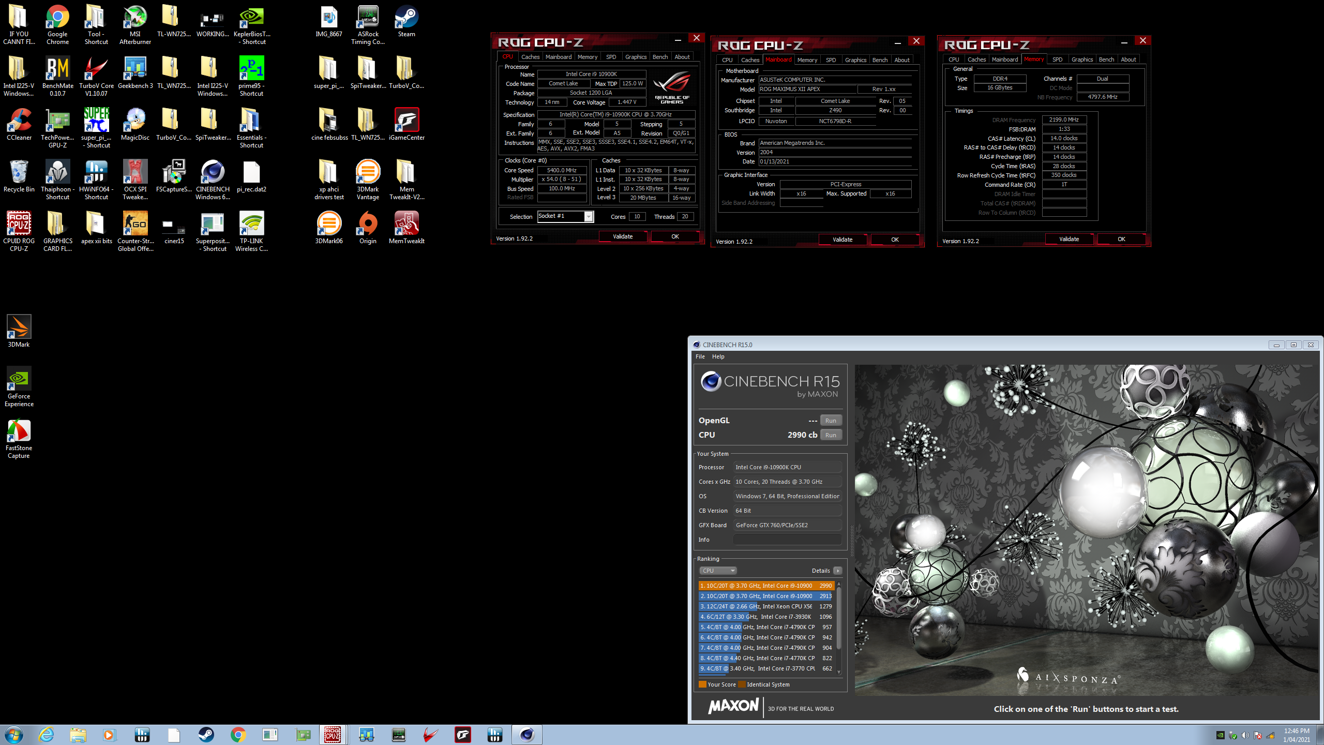
Task: Open Help menu in Cinebench
Action: point(718,356)
